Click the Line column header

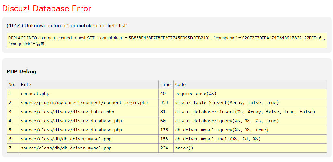coord(166,84)
